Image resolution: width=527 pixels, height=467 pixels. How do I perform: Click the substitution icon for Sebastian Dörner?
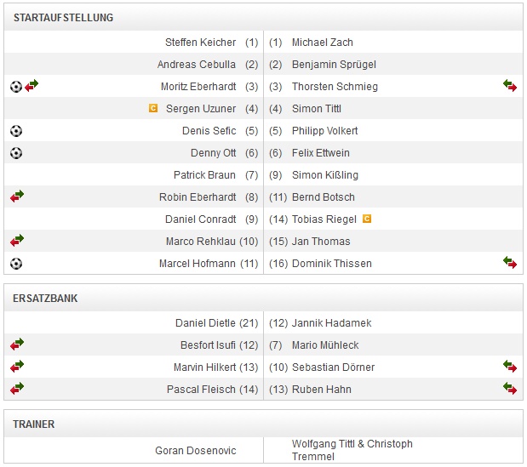pyautogui.click(x=510, y=367)
